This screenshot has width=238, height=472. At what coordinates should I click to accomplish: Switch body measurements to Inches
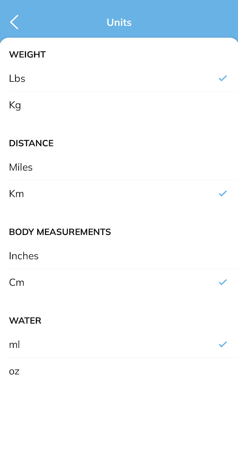(24, 256)
